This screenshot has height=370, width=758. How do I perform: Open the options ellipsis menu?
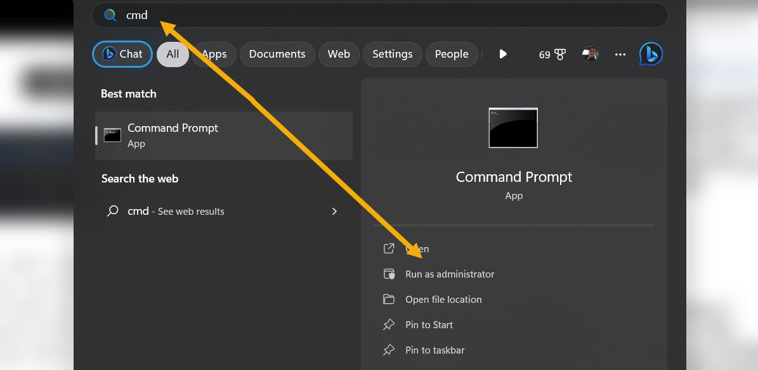pos(620,54)
